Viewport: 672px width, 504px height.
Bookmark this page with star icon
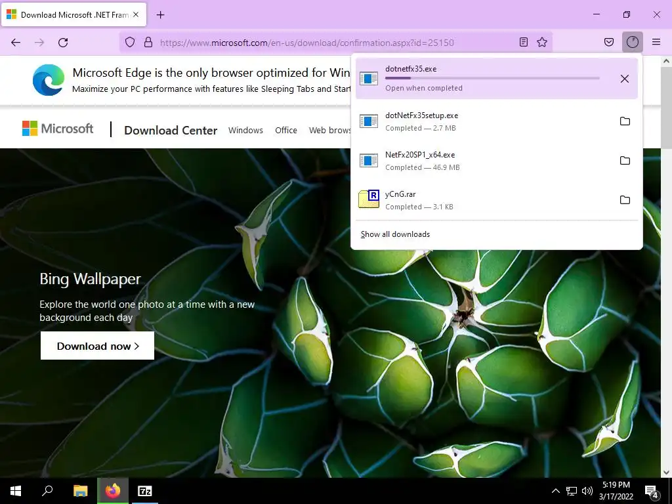542,42
